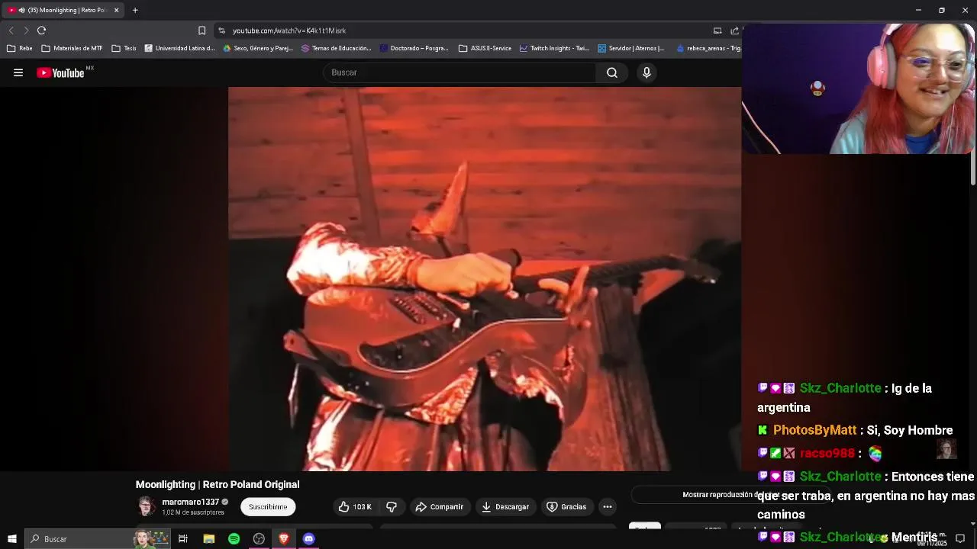Screen dimensions: 977x549
Task: Click the Gracias super thanks button
Action: coord(566,506)
